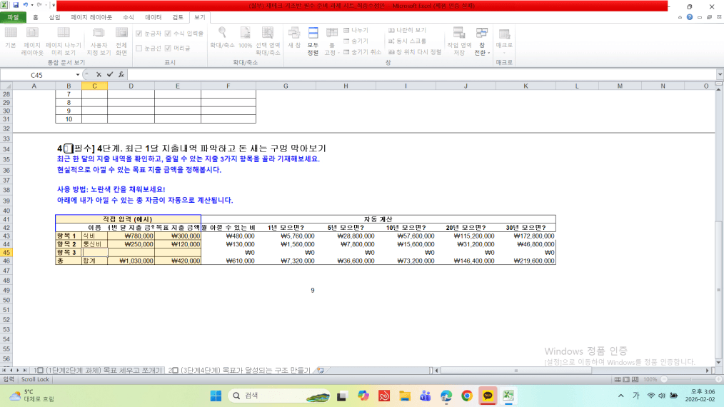The height and width of the screenshot is (407, 724).
Task: Open Chrome from the Windows taskbar
Action: coord(467,396)
